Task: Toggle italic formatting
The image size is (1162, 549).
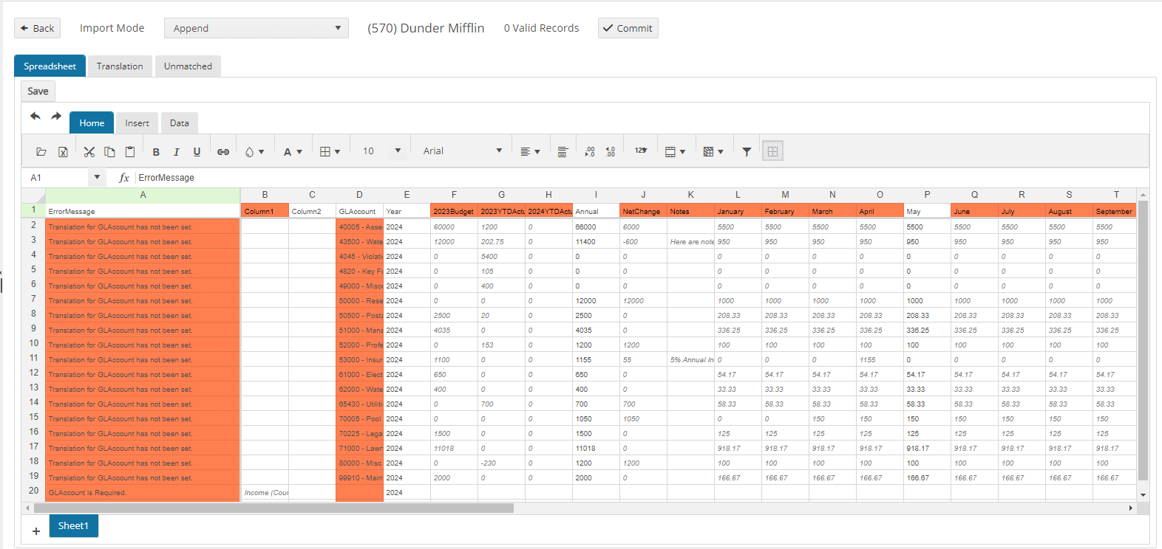Action: [176, 152]
